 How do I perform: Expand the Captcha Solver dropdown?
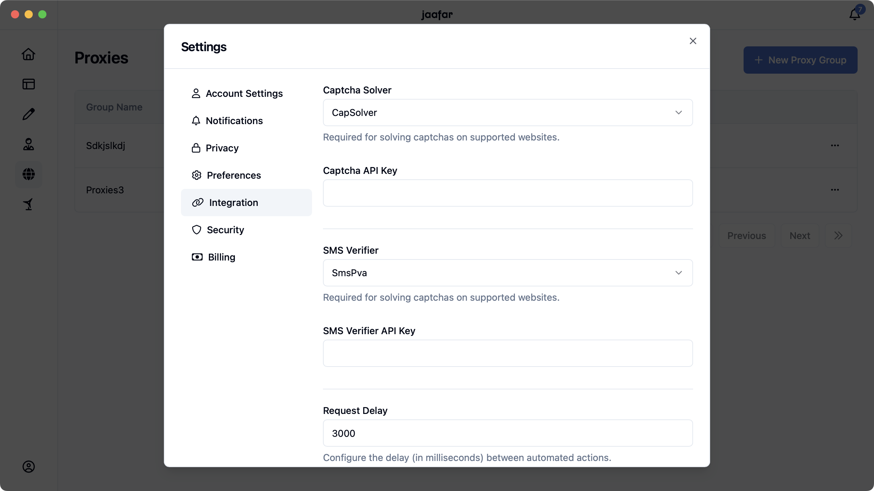(x=508, y=113)
